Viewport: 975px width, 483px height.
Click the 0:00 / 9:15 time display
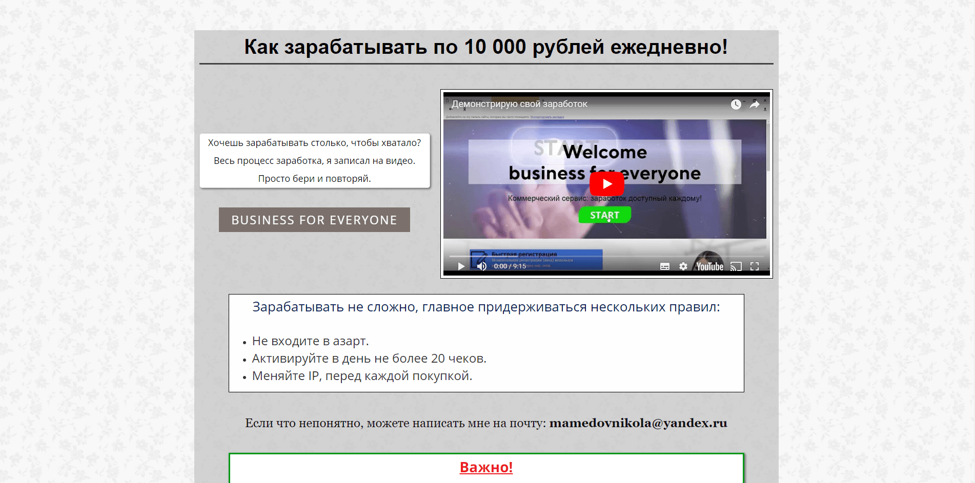510,266
